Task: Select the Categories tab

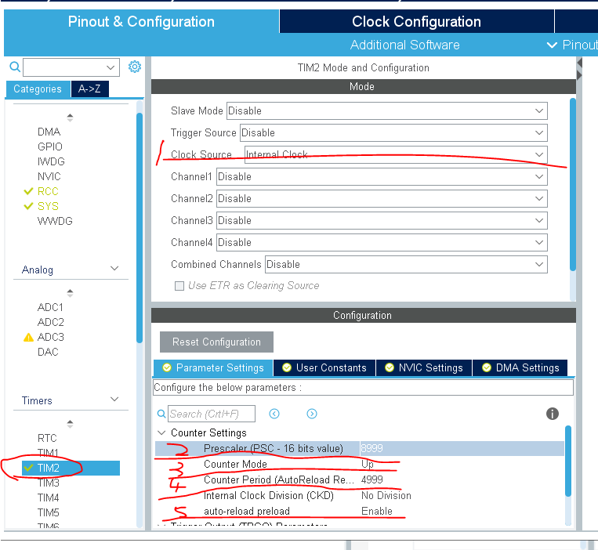Action: coord(38,89)
